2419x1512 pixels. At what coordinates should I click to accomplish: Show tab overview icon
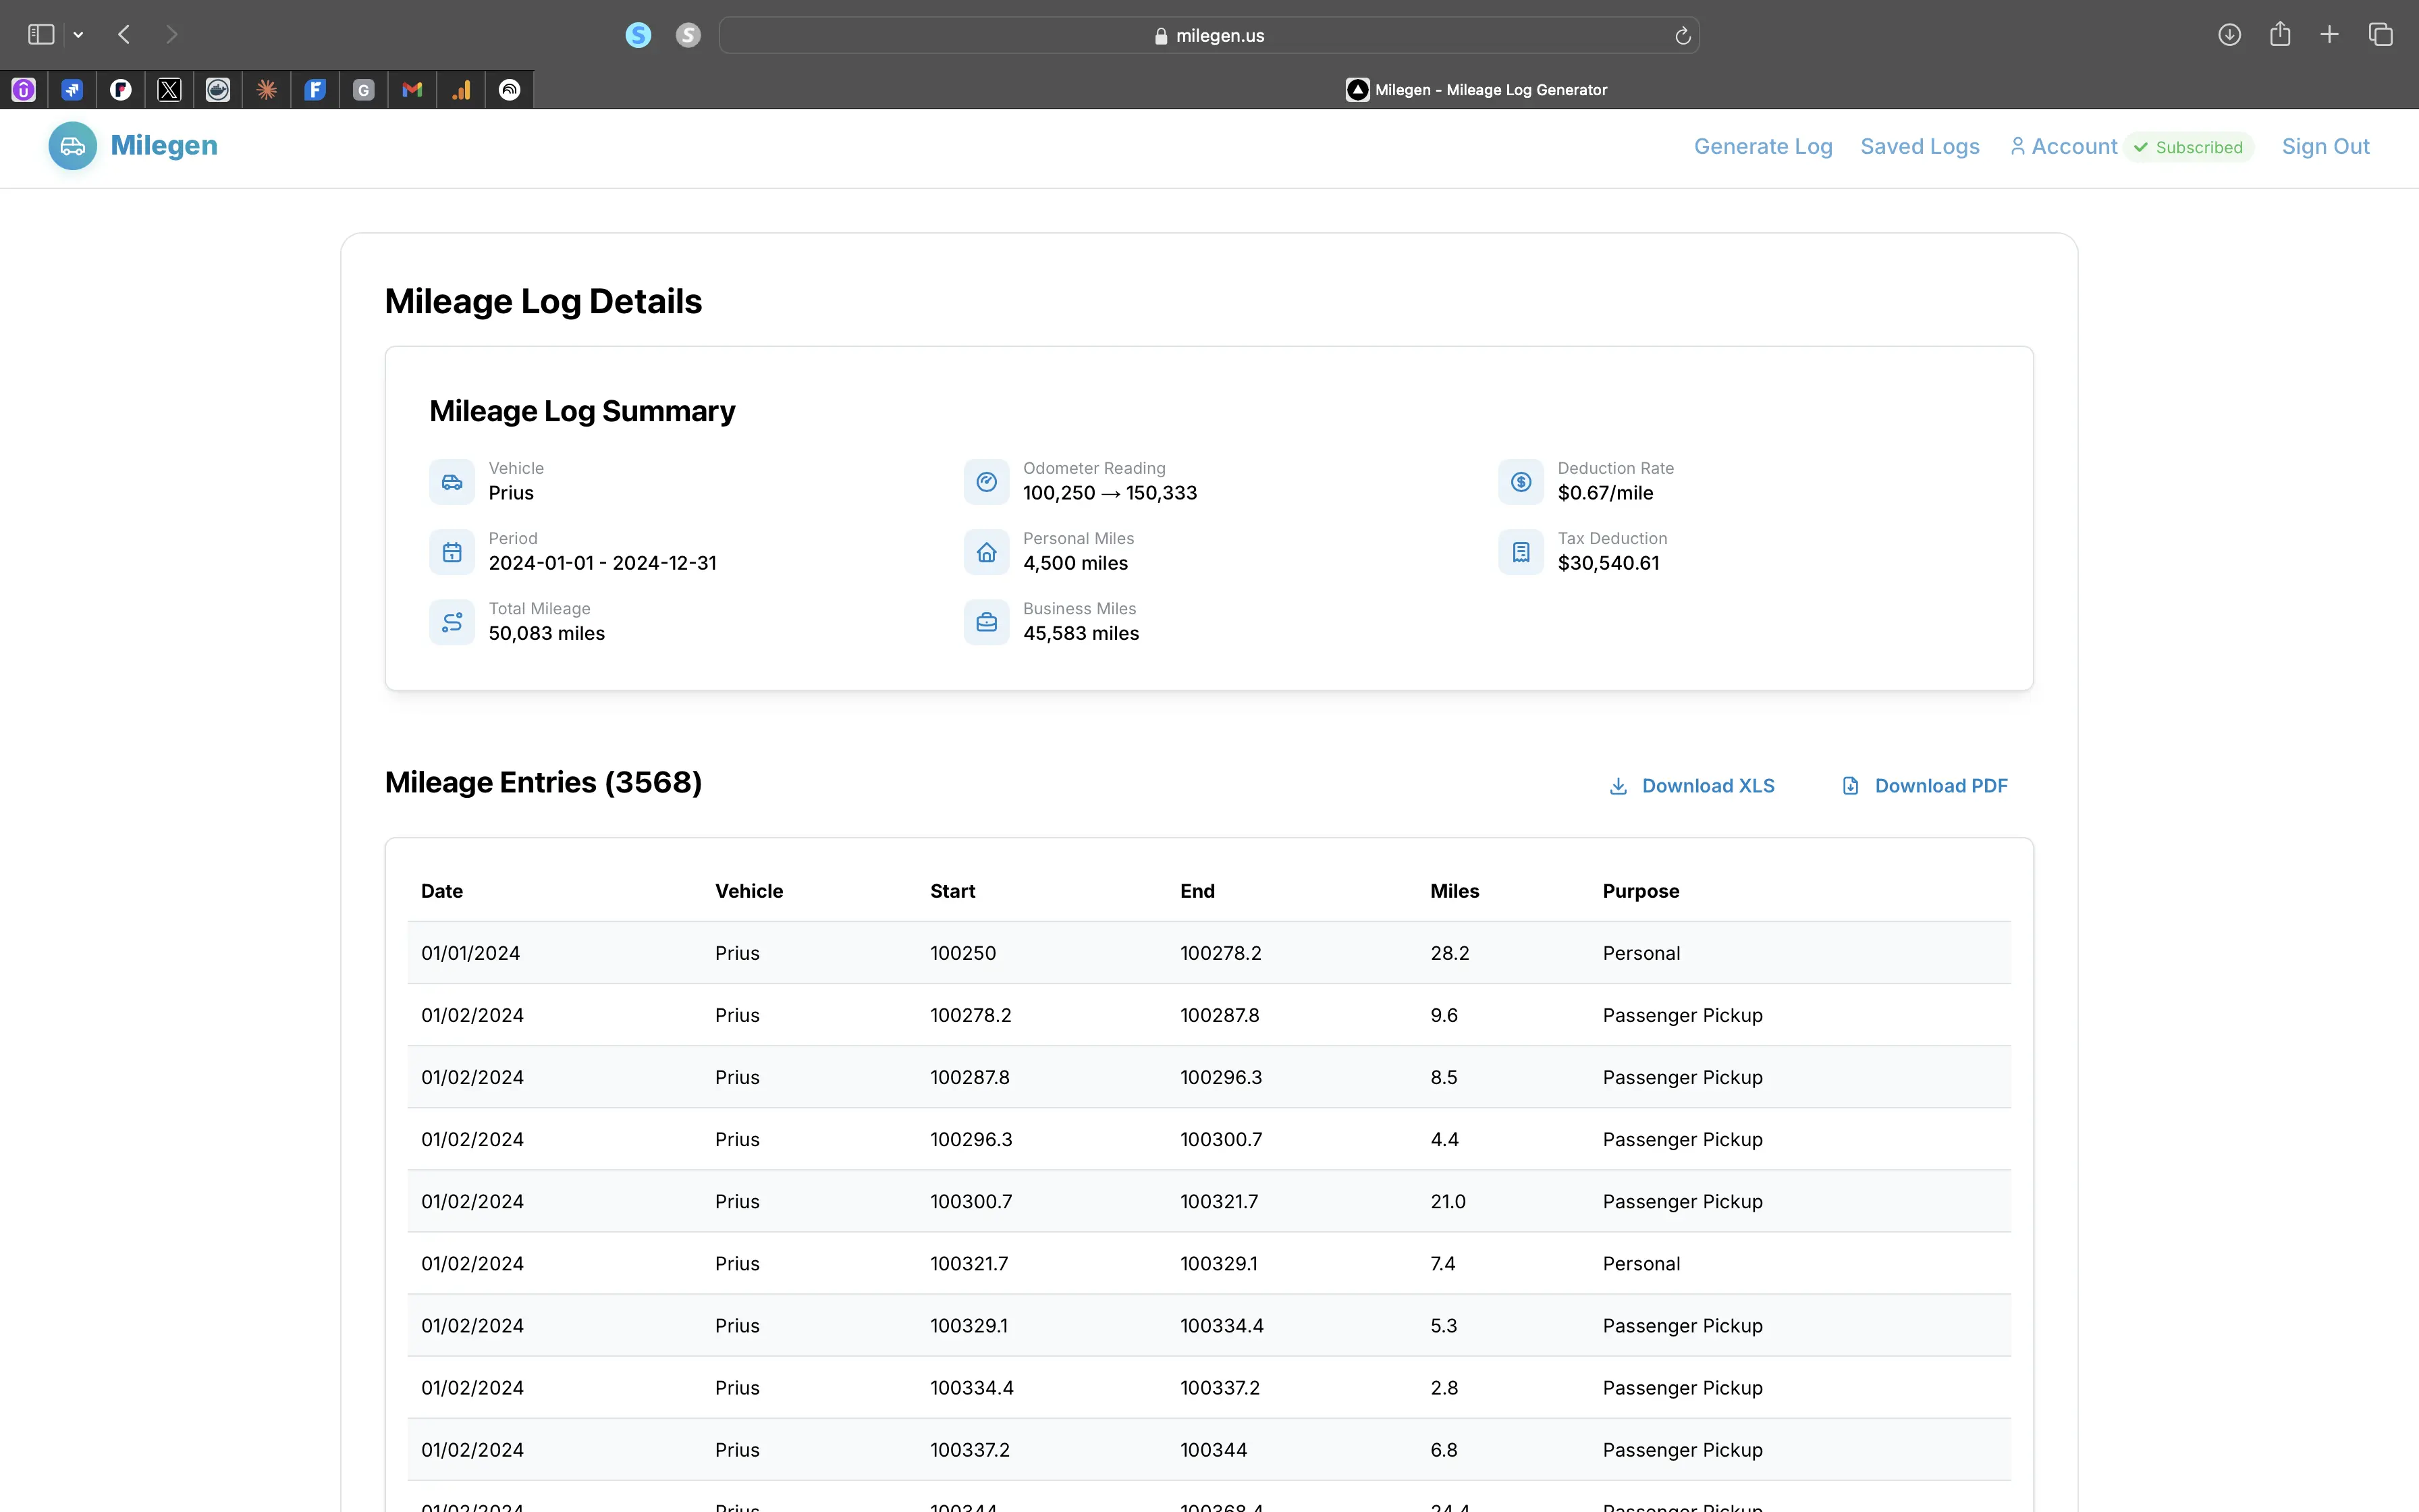2381,35
